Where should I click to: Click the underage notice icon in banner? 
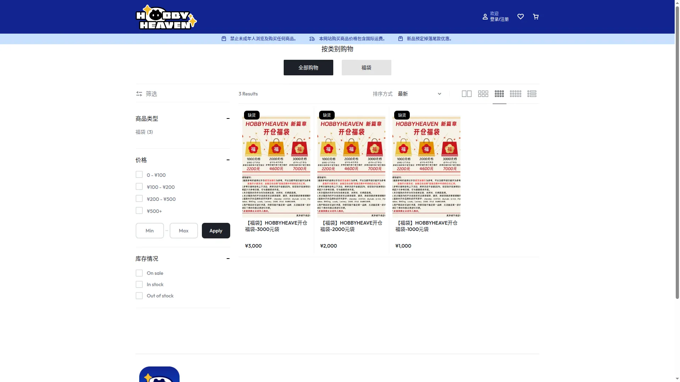(224, 39)
